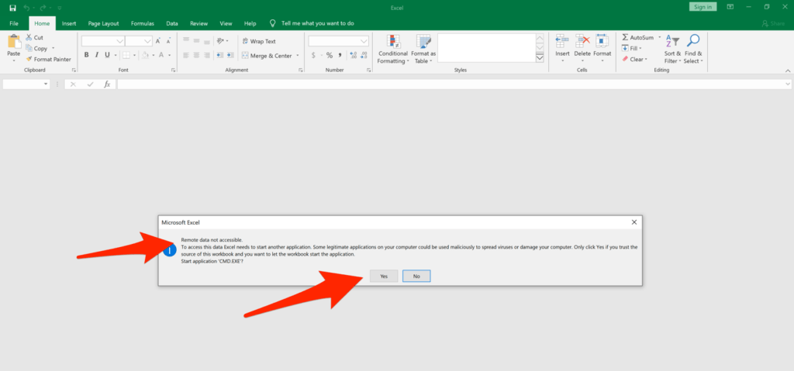Toggle Bold formatting
This screenshot has width=794, height=371.
click(x=87, y=55)
